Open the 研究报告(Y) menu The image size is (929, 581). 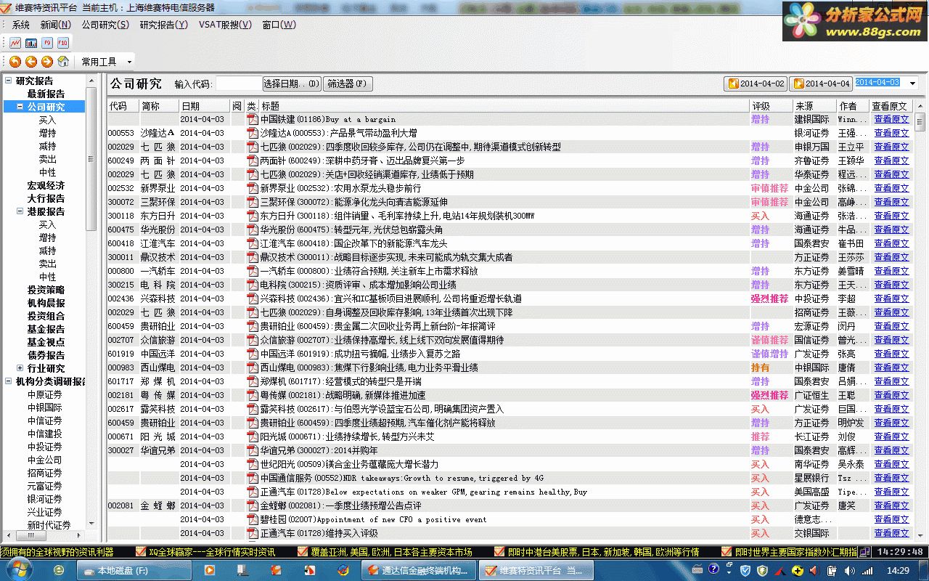163,25
